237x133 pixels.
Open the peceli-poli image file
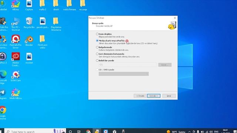[43, 23]
